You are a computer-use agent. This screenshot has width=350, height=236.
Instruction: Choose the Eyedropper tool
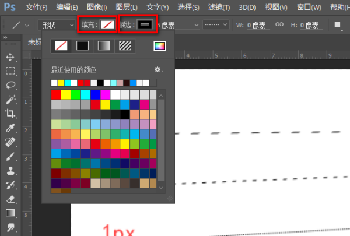pos(10,128)
